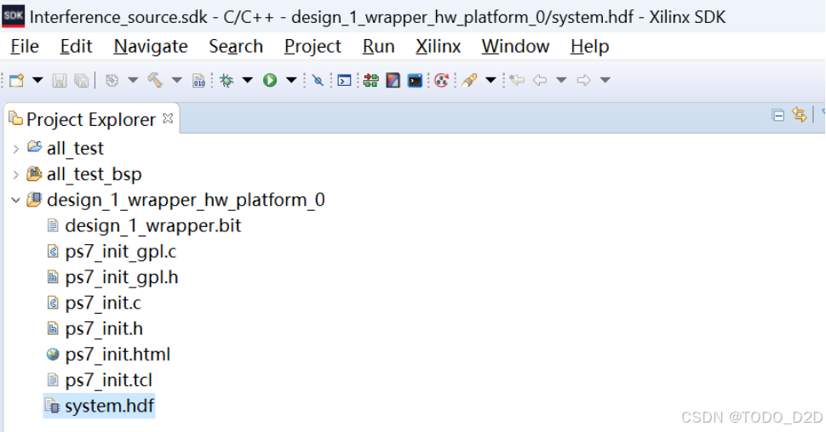Screen dimensions: 826x432
Task: Select the Project Explorer tab
Action: (91, 119)
